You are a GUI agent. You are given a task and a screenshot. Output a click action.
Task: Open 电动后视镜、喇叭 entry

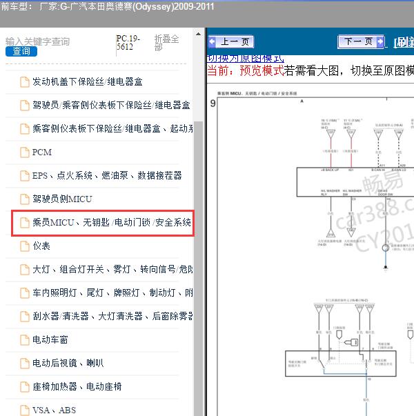pyautogui.click(x=68, y=363)
